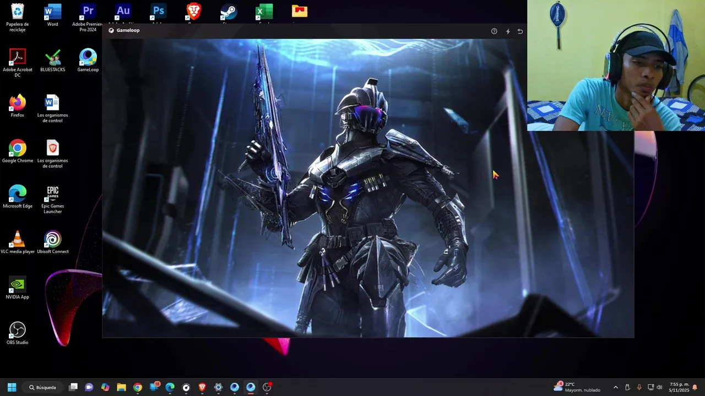Click the microphone icon in the system tray

tap(639, 387)
